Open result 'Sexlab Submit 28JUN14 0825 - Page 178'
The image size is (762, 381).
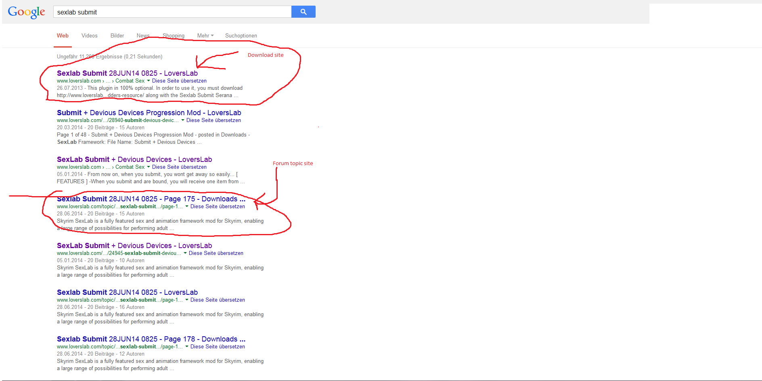[x=151, y=339]
